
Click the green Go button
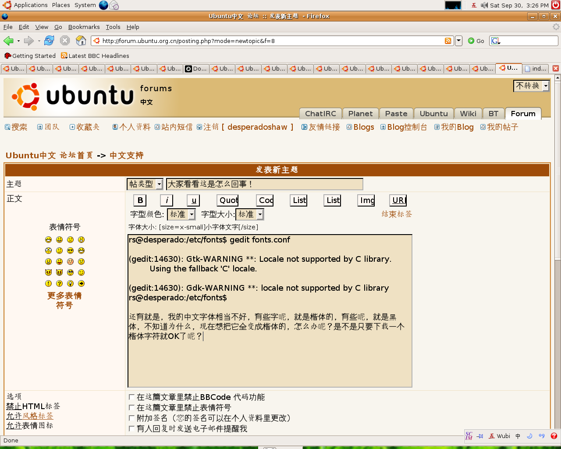pyautogui.click(x=476, y=41)
